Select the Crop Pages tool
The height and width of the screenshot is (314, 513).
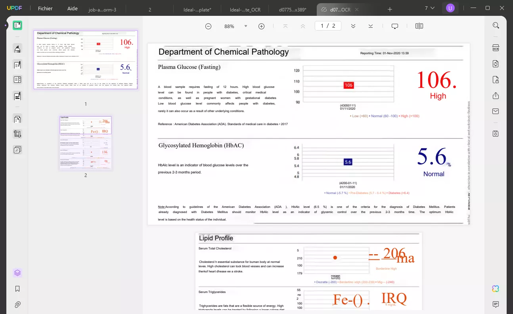coord(17,134)
